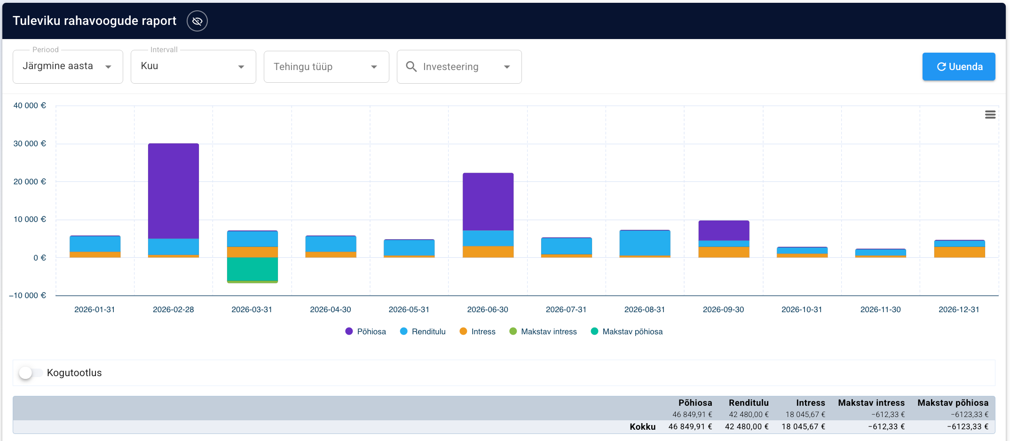Click the green Makstav põhiosa bar for 2026-03-31

pos(252,269)
